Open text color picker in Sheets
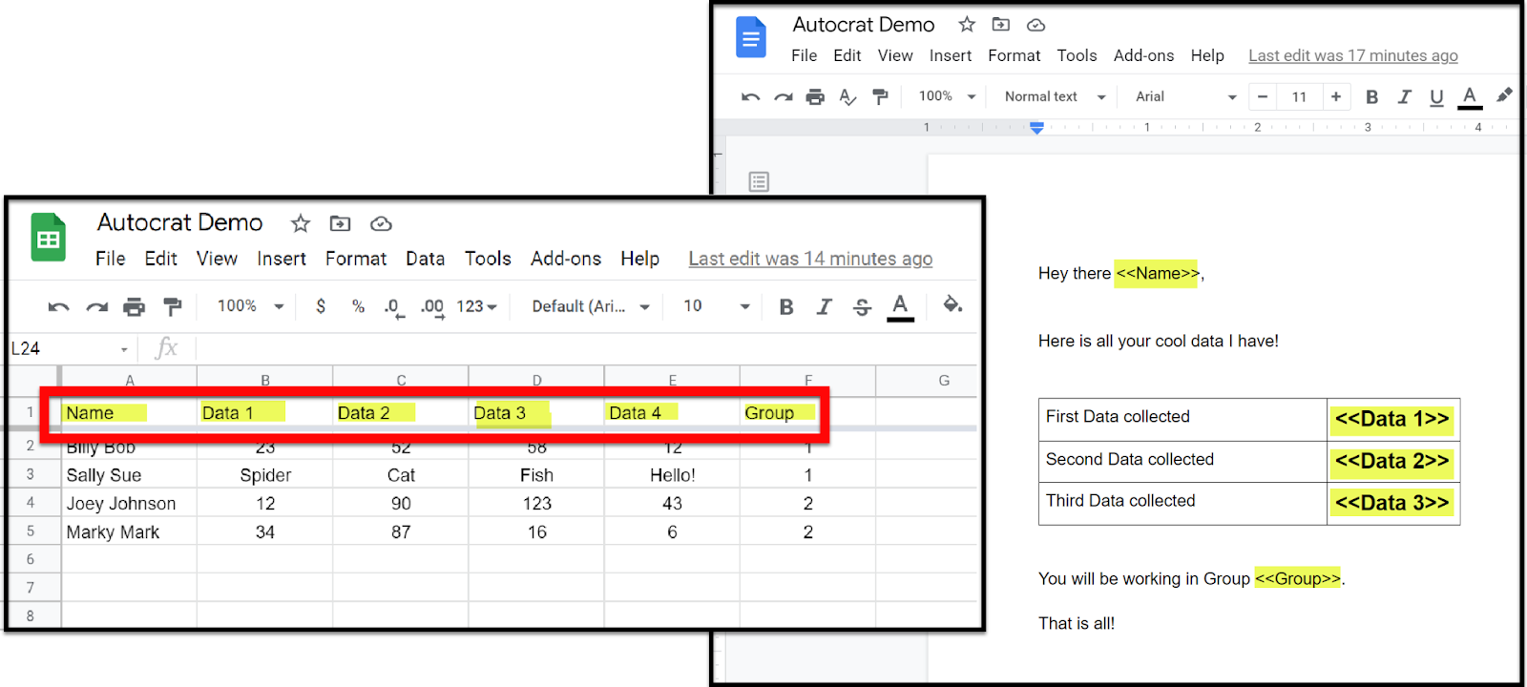The height and width of the screenshot is (687, 1527). click(900, 307)
